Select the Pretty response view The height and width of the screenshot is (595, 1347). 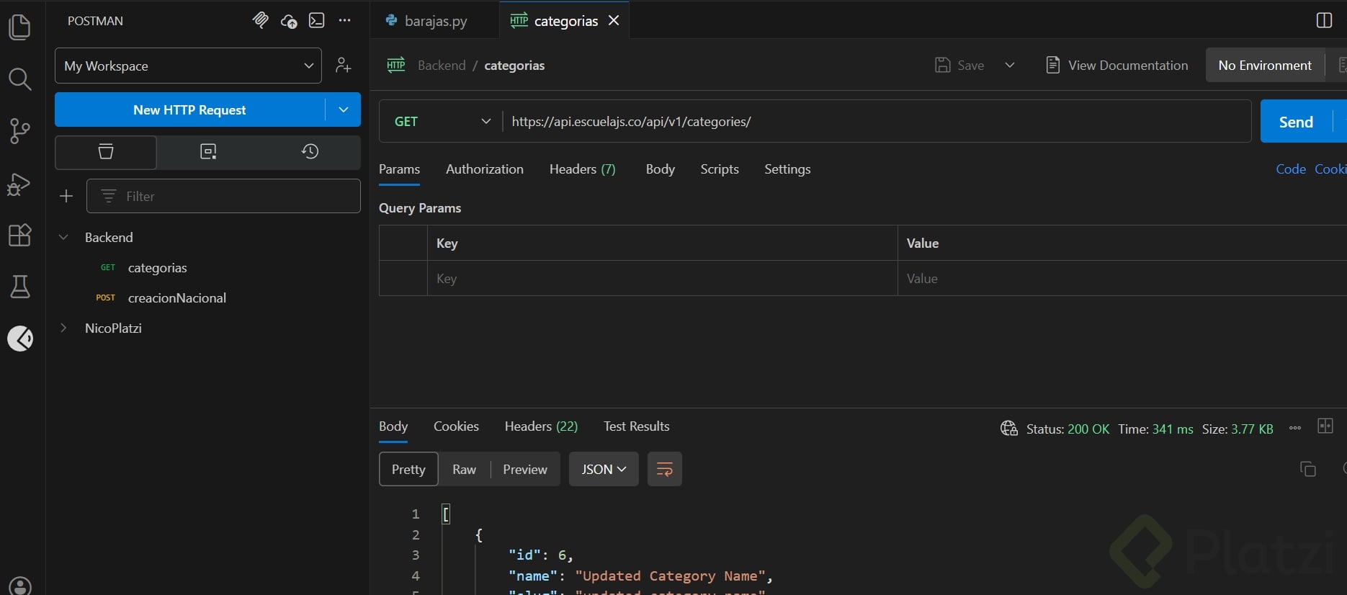pos(408,470)
